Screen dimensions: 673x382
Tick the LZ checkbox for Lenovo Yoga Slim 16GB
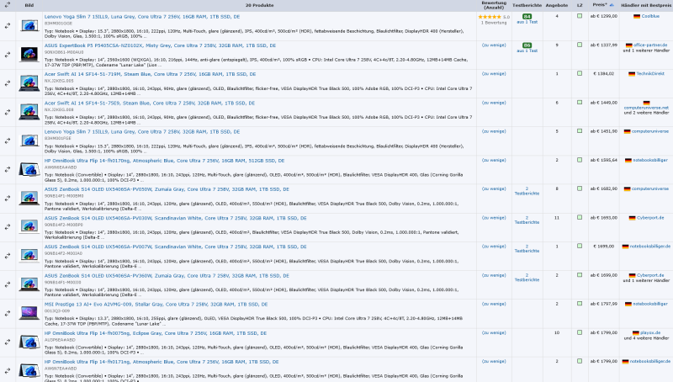[x=580, y=16]
